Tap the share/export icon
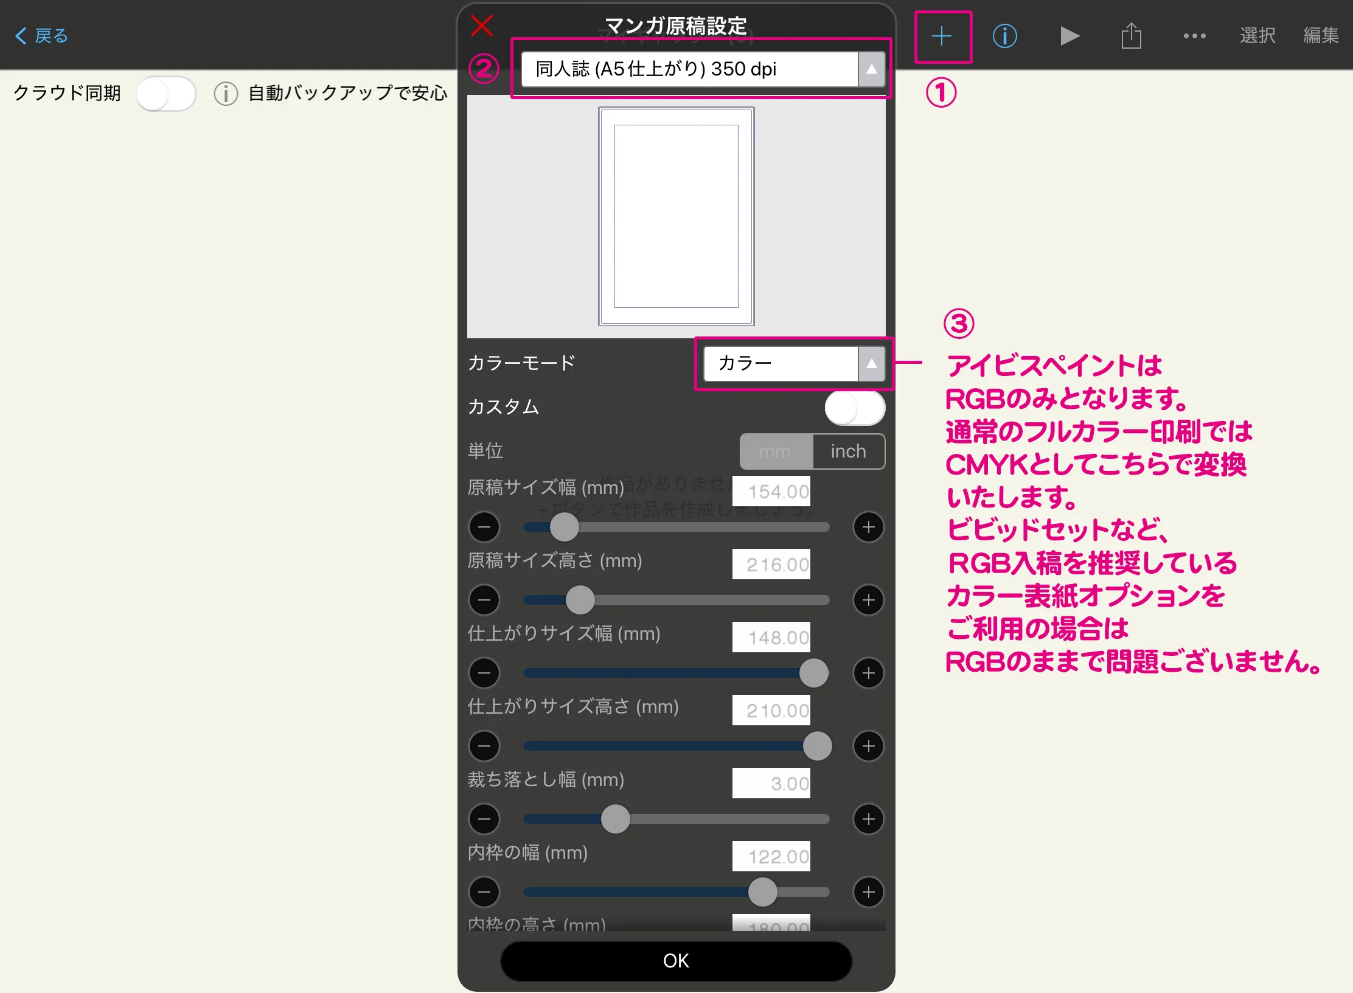The height and width of the screenshot is (993, 1353). point(1131,37)
